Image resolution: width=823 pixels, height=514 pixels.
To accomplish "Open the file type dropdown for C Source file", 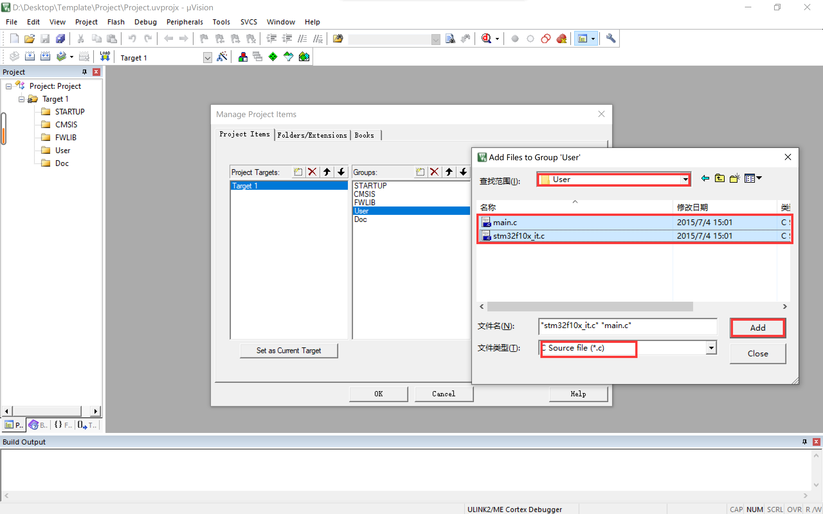I will click(711, 348).
